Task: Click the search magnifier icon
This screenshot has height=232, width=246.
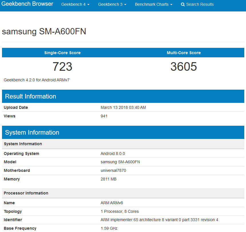Action: coord(183,4)
